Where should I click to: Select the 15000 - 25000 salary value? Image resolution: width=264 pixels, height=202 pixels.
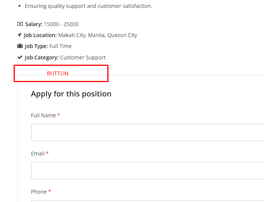(x=61, y=24)
